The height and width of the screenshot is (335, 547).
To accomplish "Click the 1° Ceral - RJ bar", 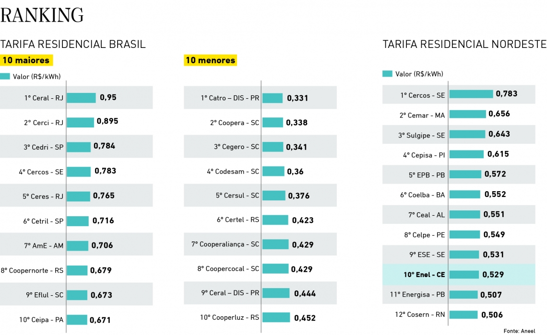I will pyautogui.click(x=81, y=98).
